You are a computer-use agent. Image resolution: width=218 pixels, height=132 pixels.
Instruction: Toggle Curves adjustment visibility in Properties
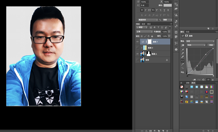tap(208, 80)
